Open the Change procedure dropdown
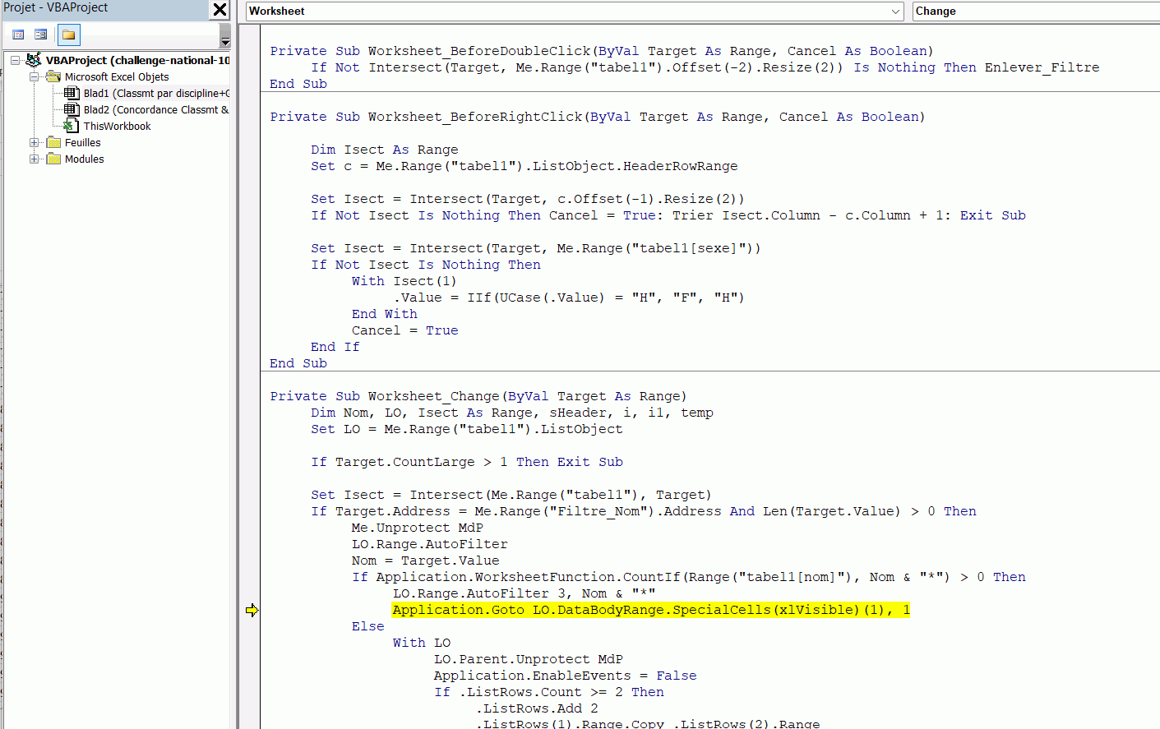Viewport: 1160px width, 729px height. coord(1036,12)
